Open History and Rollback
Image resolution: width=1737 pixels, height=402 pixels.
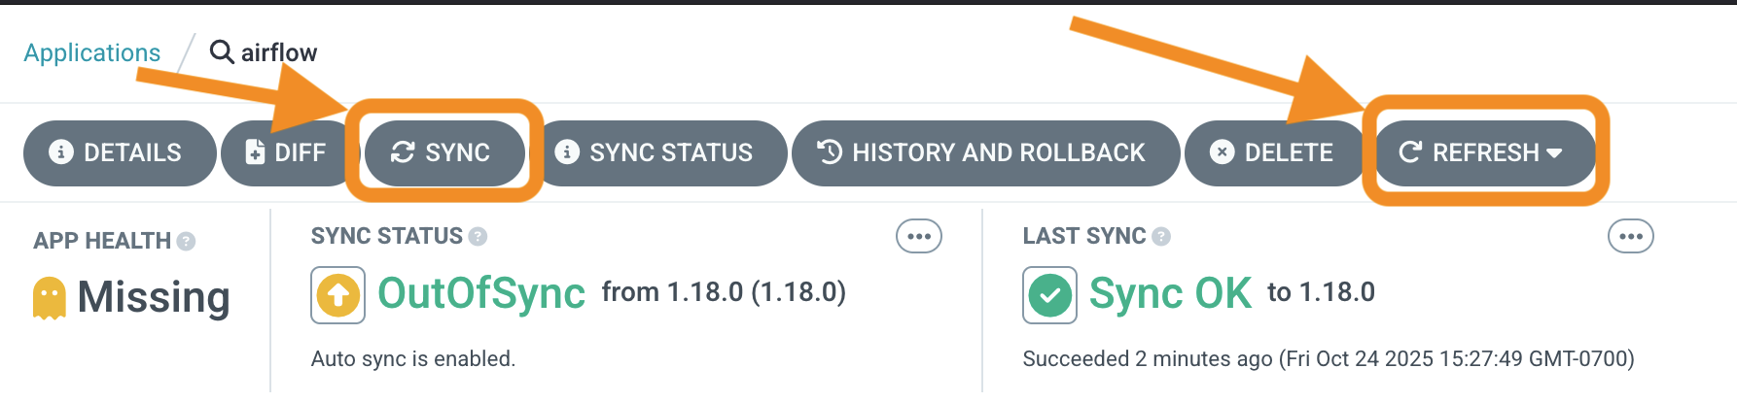983,152
